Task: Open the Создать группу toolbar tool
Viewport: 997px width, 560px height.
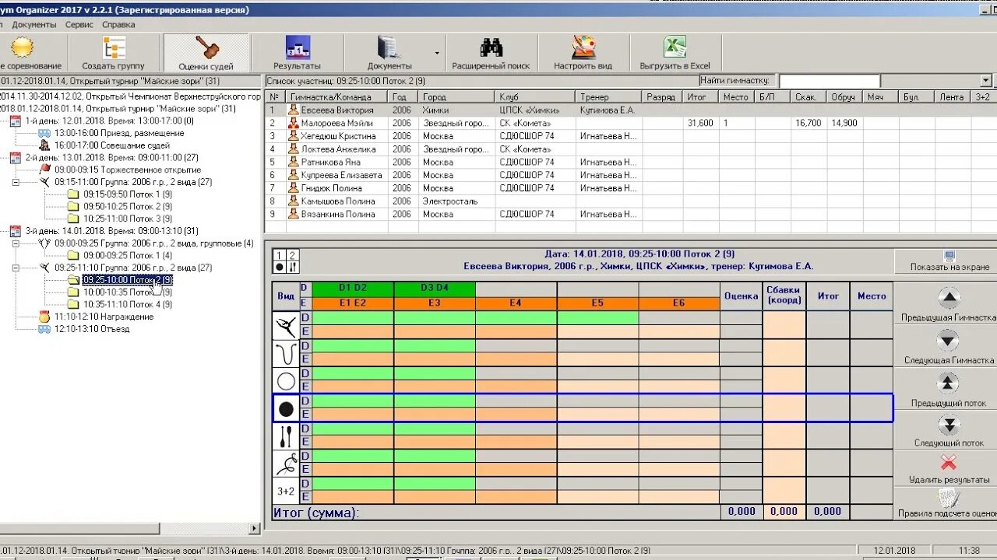Action: [114, 53]
